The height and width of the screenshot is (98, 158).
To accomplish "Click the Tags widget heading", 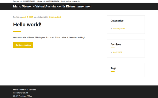I will pos(113,68).
